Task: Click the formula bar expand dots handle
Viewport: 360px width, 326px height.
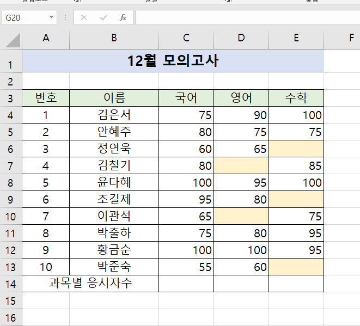Action: pyautogui.click(x=65, y=17)
